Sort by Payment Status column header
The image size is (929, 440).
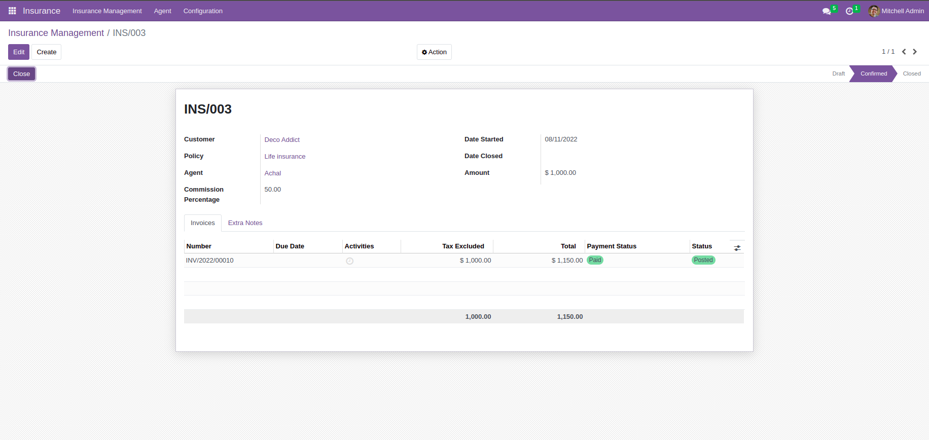[x=637, y=246]
